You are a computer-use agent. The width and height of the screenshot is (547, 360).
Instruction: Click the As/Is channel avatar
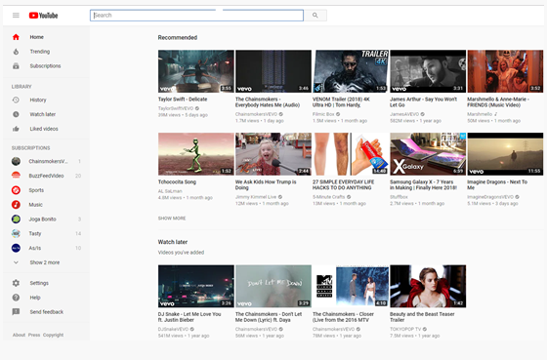pyautogui.click(x=16, y=248)
